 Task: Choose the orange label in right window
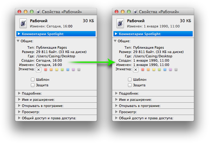[148, 69]
